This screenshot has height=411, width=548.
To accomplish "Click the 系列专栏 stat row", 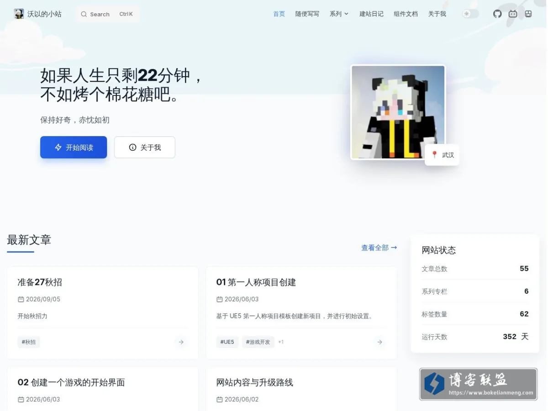I will [x=475, y=291].
